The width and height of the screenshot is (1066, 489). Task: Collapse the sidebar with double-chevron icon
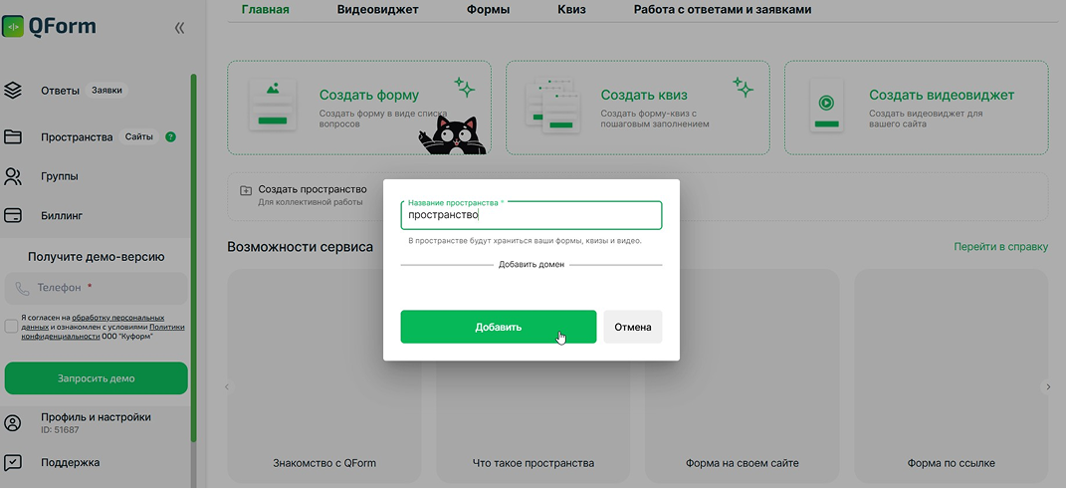click(179, 28)
